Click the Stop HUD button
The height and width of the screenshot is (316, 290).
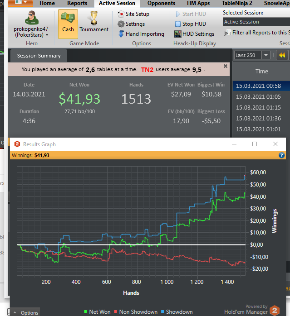[190, 24]
